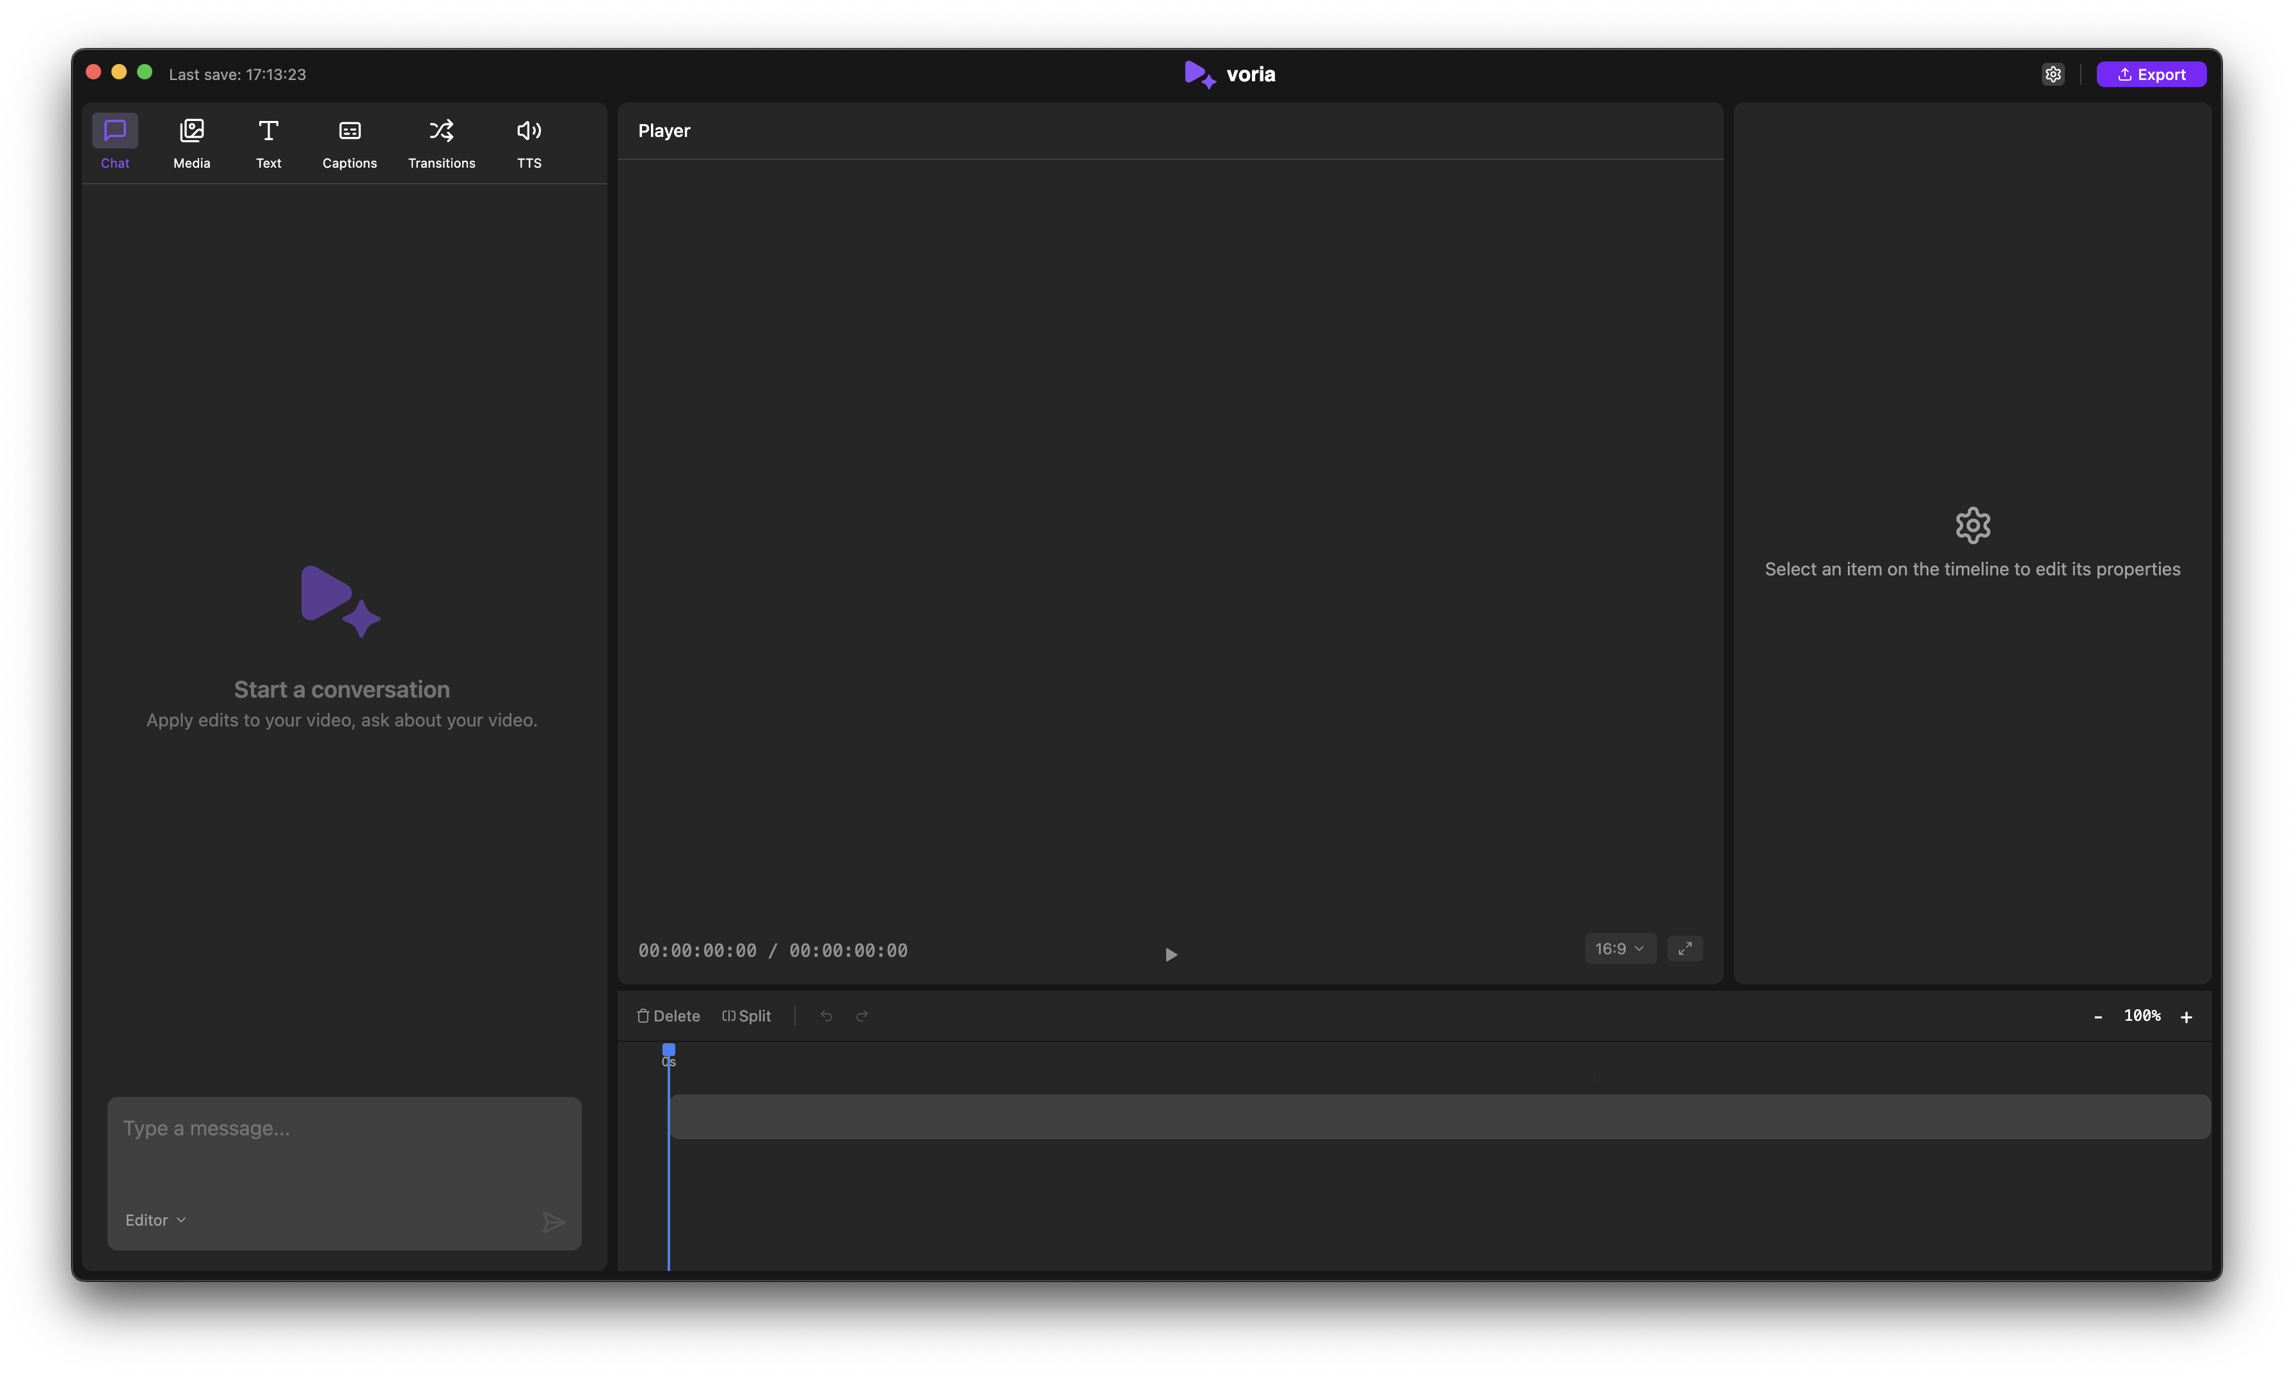Open the TTS speech panel
Screen dimensions: 2294x1376
coord(529,142)
